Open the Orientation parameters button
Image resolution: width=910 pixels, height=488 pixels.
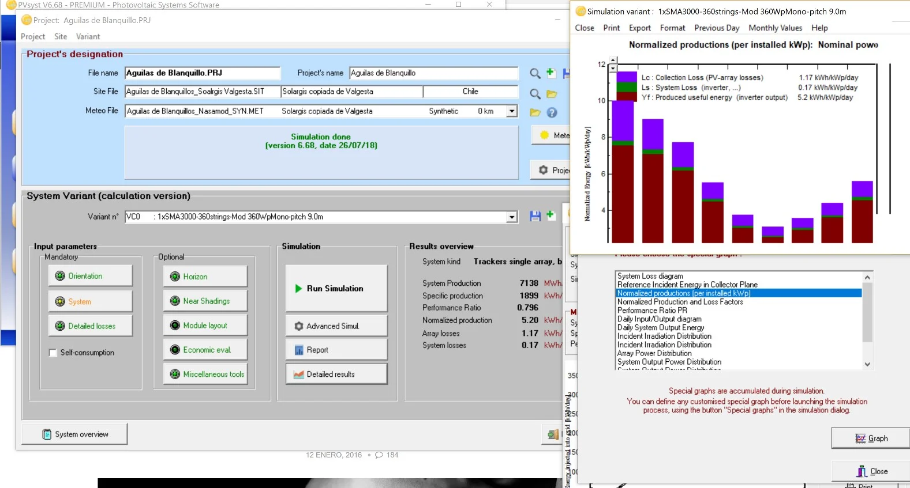pos(91,276)
